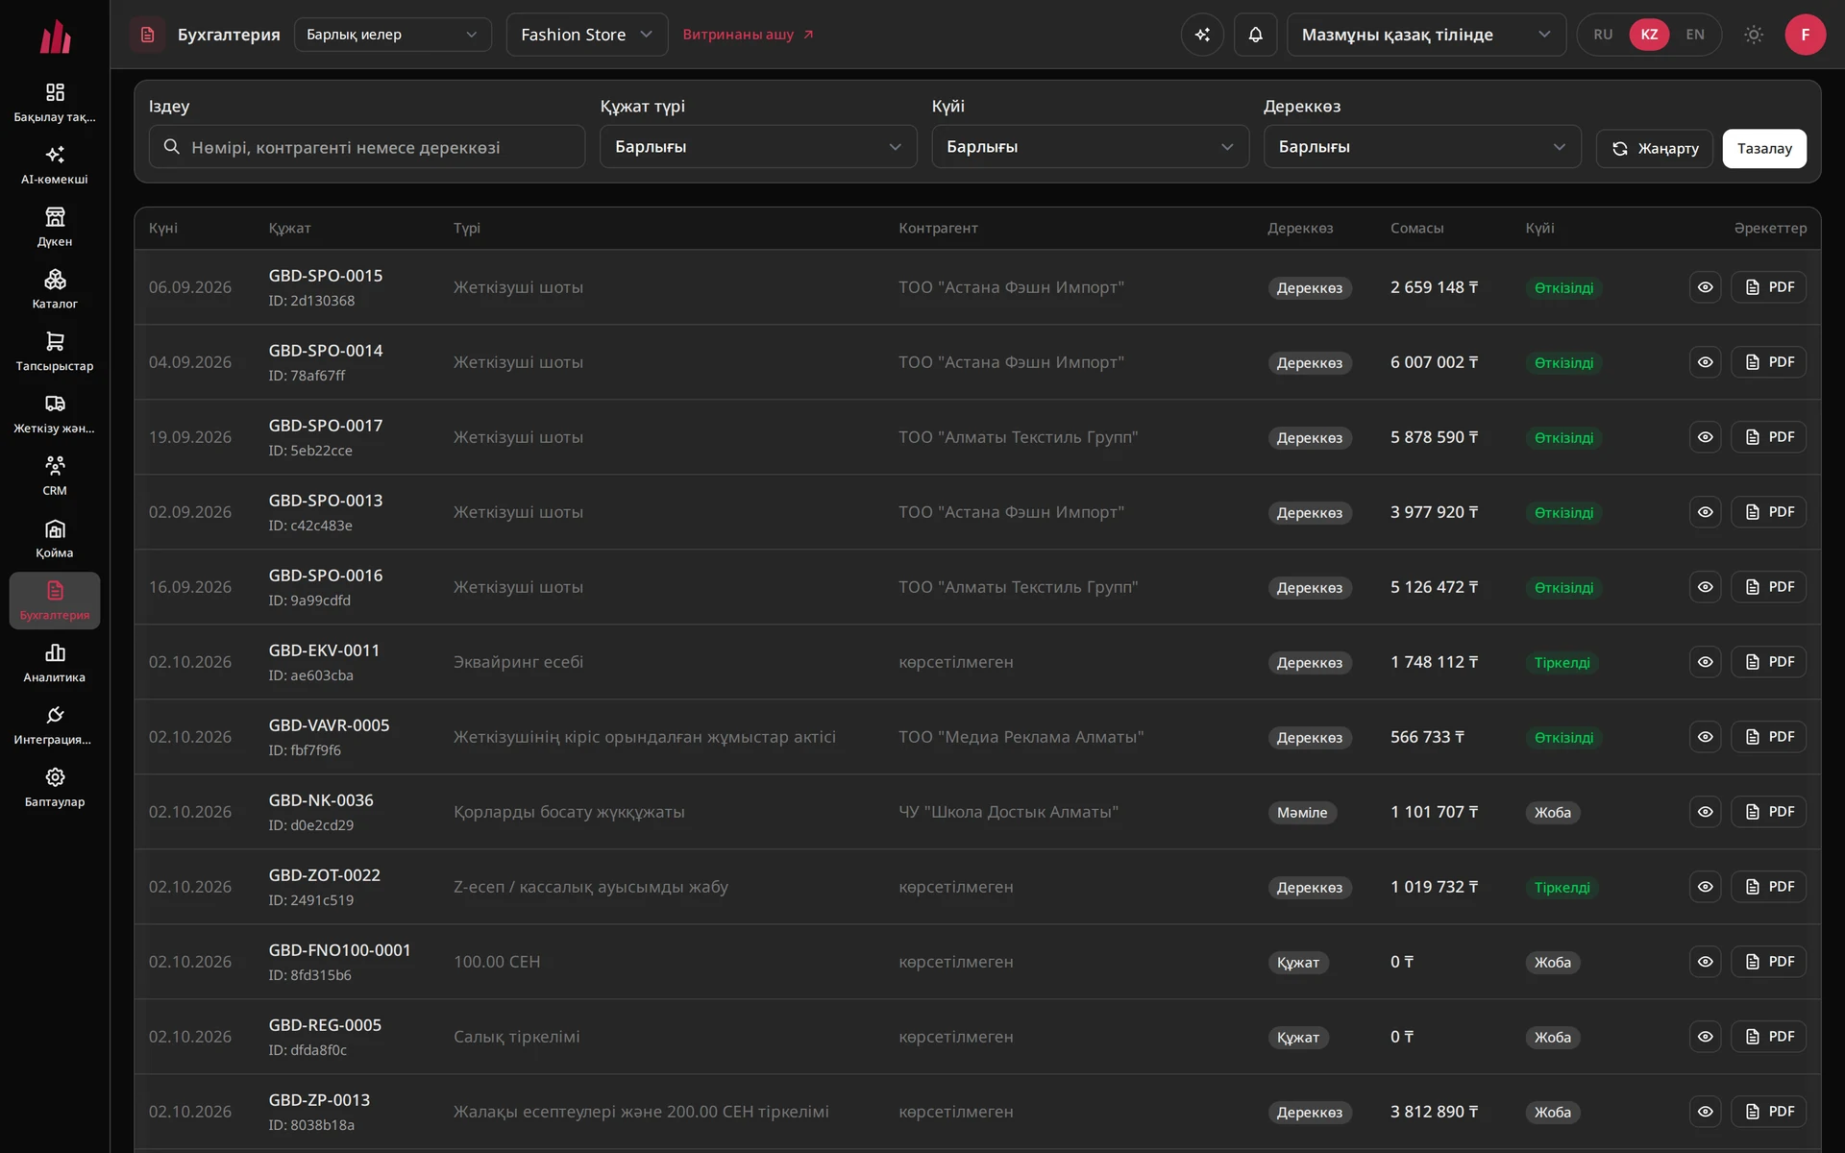
Task: Open Тапсырыстар orders section
Action: [x=55, y=353]
